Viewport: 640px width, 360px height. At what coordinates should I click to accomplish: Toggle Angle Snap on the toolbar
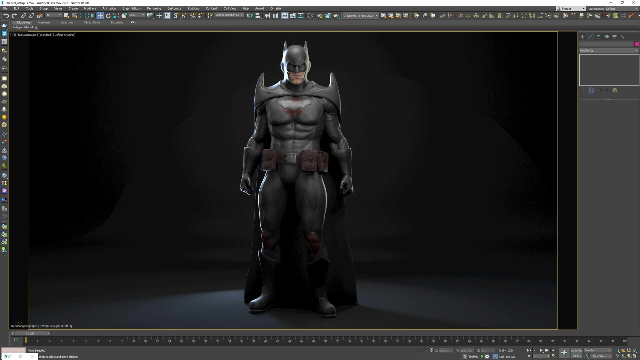click(x=184, y=16)
